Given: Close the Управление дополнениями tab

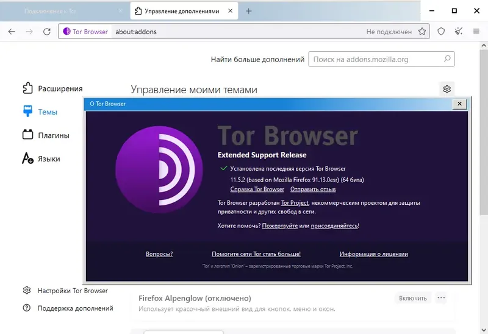Looking at the screenshot, I should [231, 11].
